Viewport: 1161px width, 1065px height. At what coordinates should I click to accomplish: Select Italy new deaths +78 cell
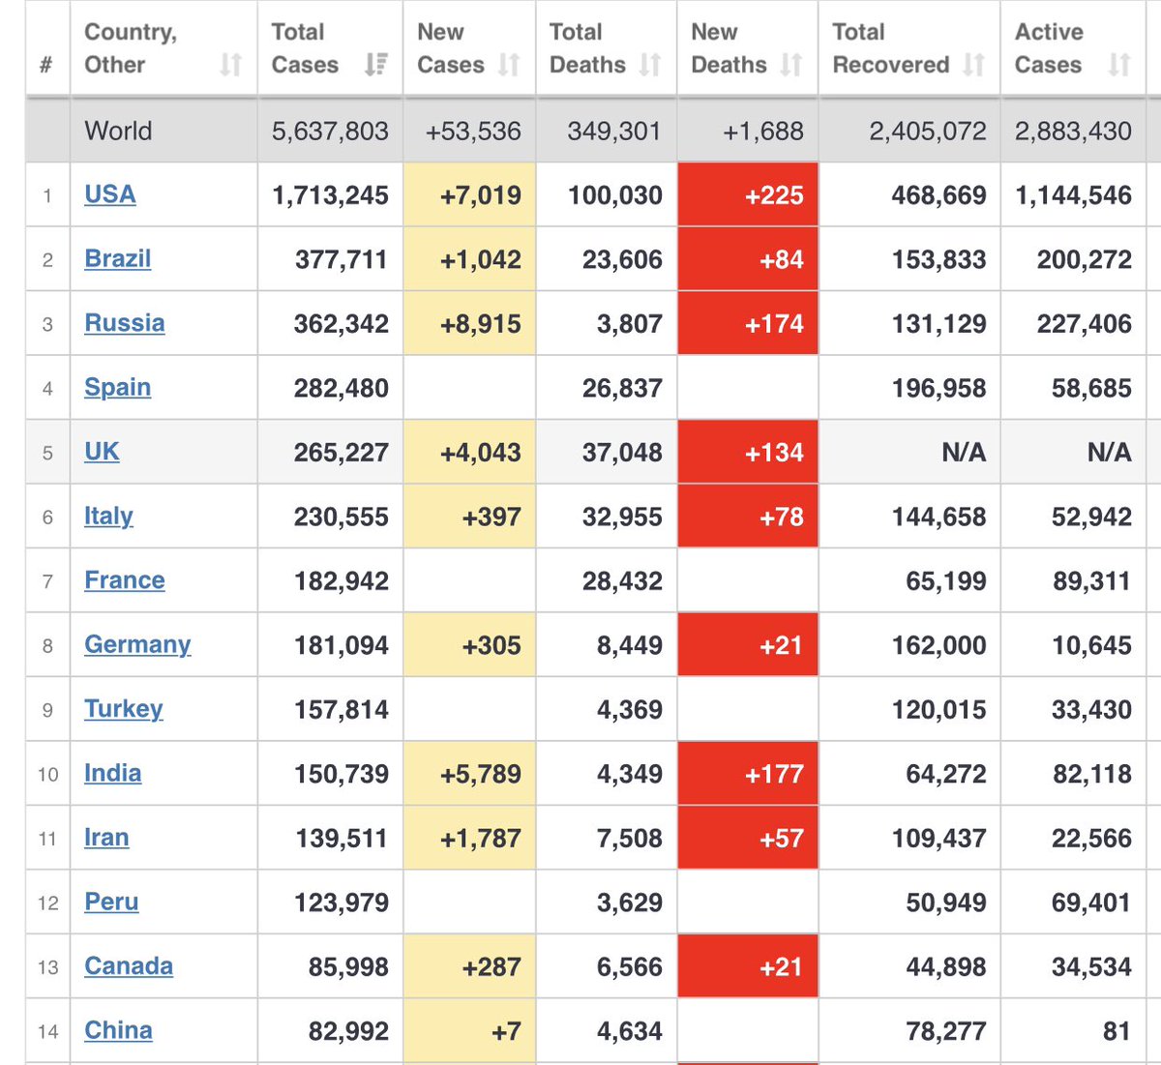point(748,517)
